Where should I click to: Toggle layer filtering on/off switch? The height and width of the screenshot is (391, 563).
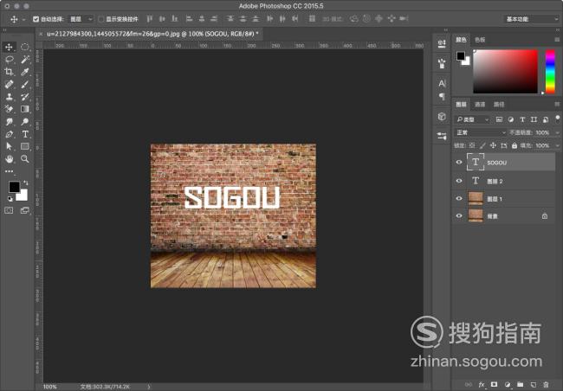pos(557,118)
